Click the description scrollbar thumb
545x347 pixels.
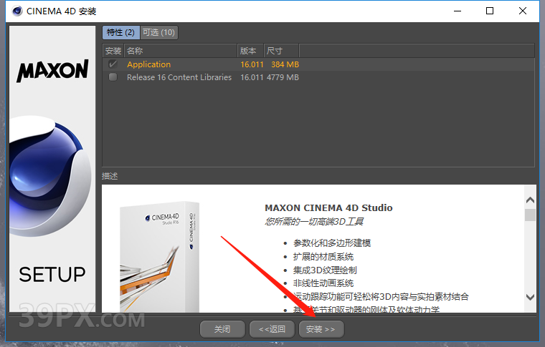tap(530, 215)
